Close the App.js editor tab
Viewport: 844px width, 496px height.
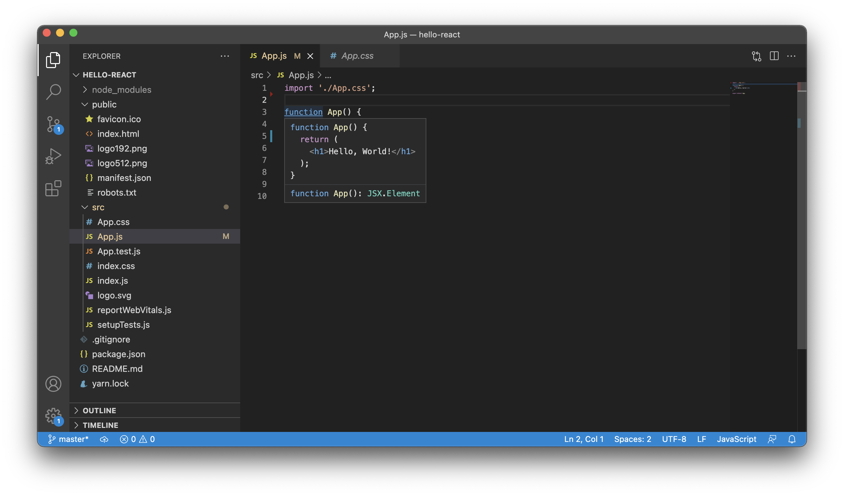311,56
